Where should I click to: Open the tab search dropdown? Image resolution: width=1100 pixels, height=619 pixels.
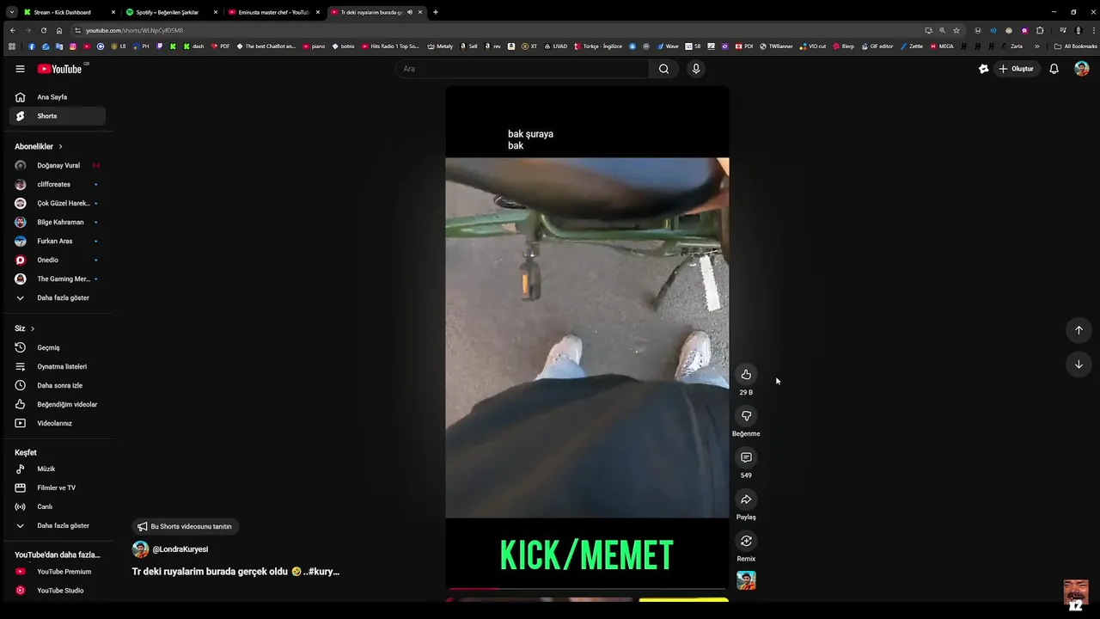[x=11, y=12]
